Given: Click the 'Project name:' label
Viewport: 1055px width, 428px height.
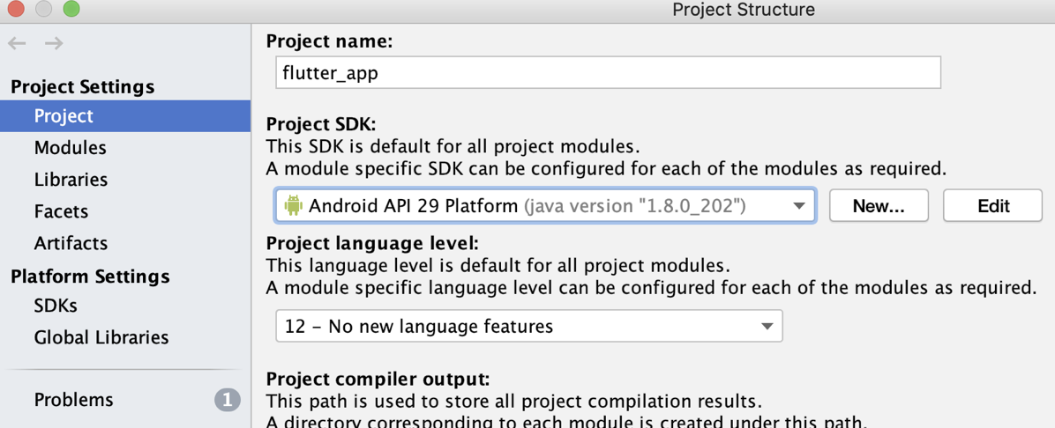Looking at the screenshot, I should (329, 41).
